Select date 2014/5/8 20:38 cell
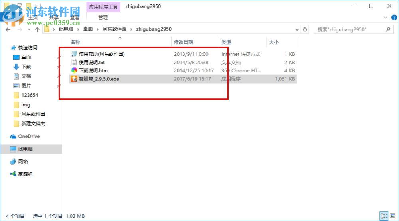This screenshot has height=221, width=399. [x=191, y=62]
